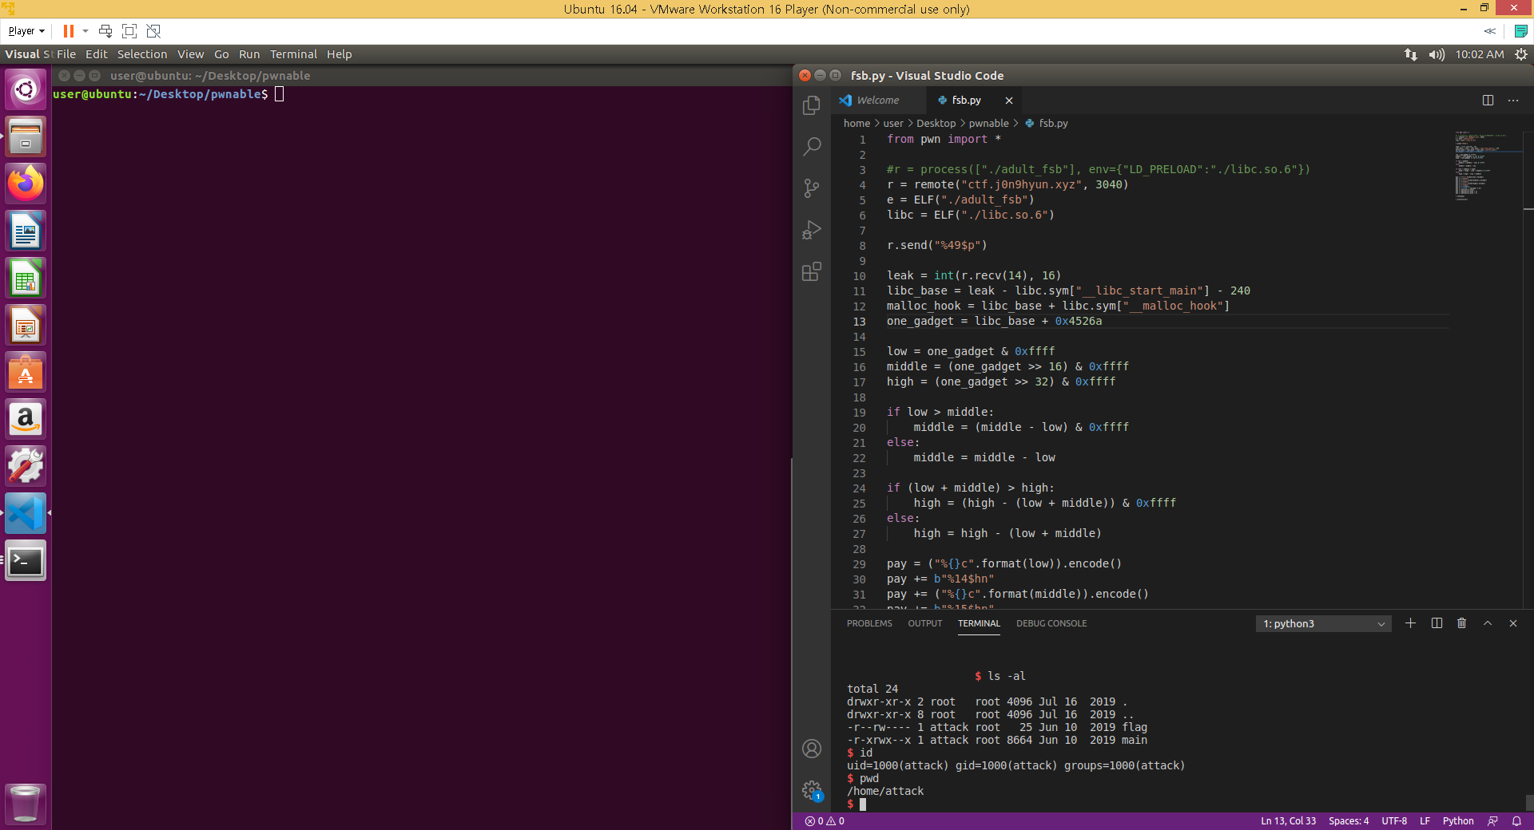Open System Settings from the dock
This screenshot has height=830, width=1534.
coord(26,466)
